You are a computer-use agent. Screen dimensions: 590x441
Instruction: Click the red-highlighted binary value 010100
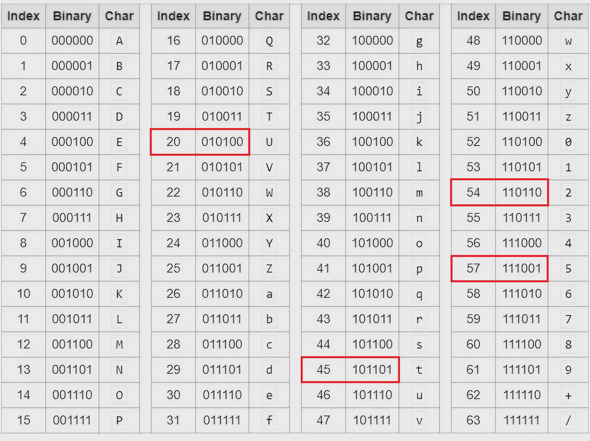(x=222, y=142)
